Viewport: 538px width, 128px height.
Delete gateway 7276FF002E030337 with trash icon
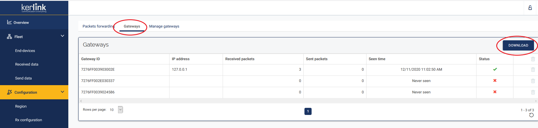pos(533,81)
